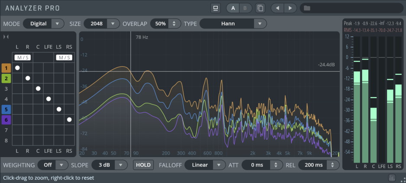Image resolution: width=406 pixels, height=183 pixels.
Task: Enable trace slot 8
Action: coord(6,141)
